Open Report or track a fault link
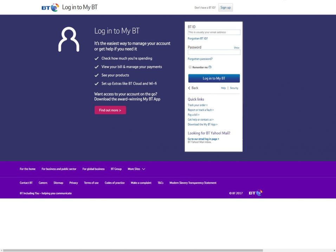336x252 pixels. (201, 110)
